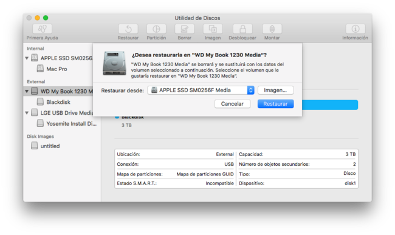
Task: Click the Desbloquear padlock icon
Action: [x=242, y=29]
